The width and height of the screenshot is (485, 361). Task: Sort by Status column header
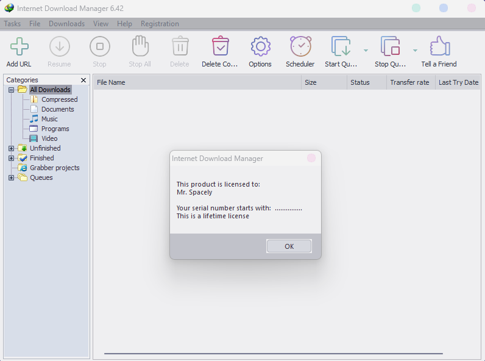(x=367, y=82)
